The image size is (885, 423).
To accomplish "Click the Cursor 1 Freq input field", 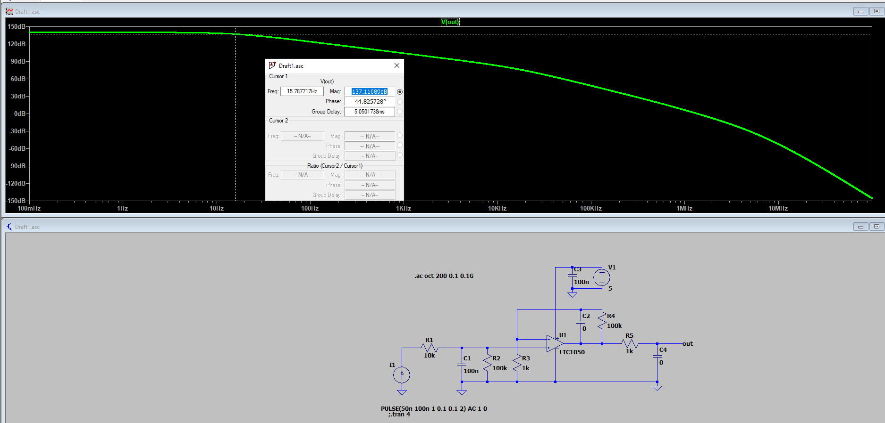I will 302,91.
